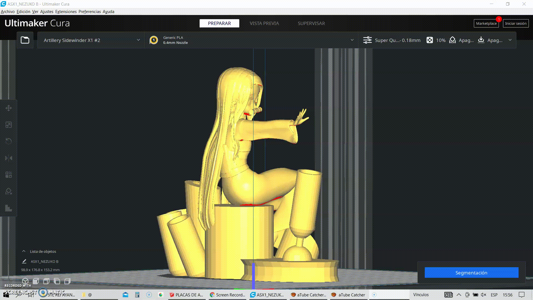Screen dimensions: 533x300
Task: Select the Support Blocker tool
Action: 9,191
